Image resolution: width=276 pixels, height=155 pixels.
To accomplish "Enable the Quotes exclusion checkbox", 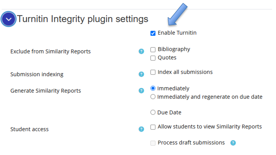I will [x=153, y=58].
